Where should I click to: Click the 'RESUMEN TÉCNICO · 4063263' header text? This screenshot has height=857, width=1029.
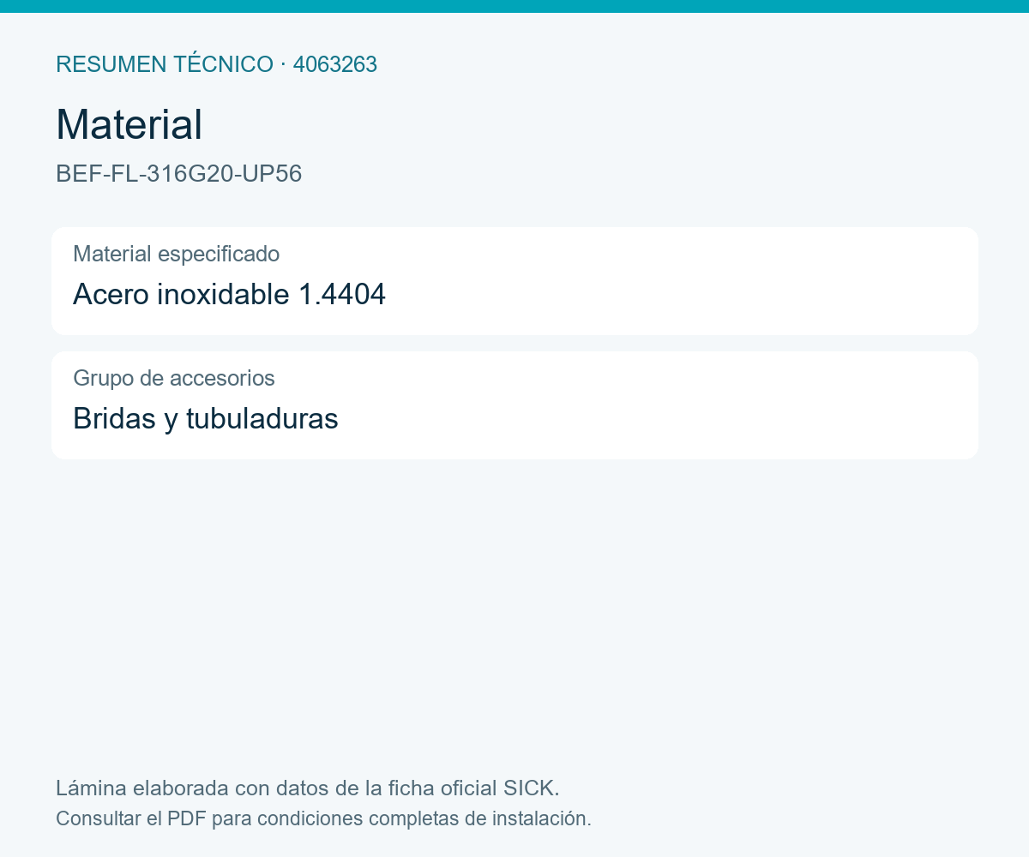coord(216,64)
